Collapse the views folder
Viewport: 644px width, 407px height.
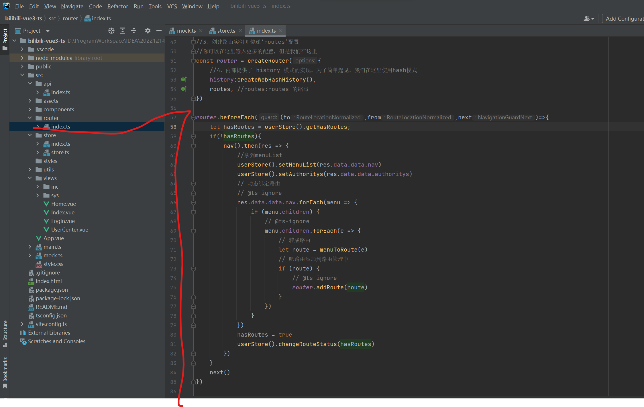[x=30, y=178]
